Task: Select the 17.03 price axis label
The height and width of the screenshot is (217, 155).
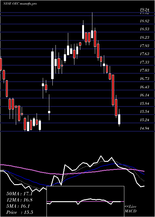Action: (144, 70)
